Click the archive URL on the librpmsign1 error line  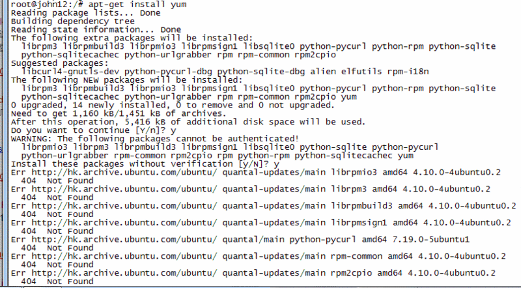[x=124, y=222]
